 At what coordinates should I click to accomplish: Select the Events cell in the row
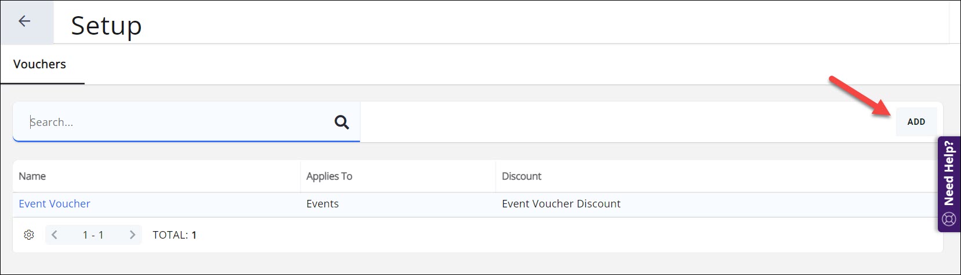[322, 203]
